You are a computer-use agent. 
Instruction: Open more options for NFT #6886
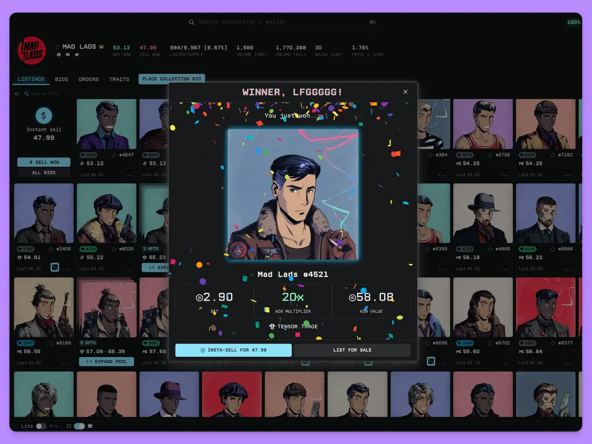coord(567,269)
